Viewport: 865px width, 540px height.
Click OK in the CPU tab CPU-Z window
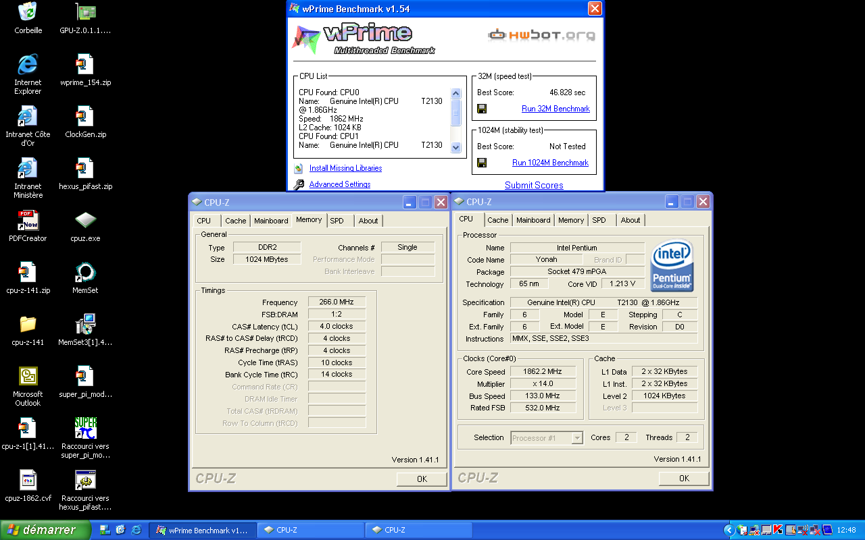click(684, 479)
